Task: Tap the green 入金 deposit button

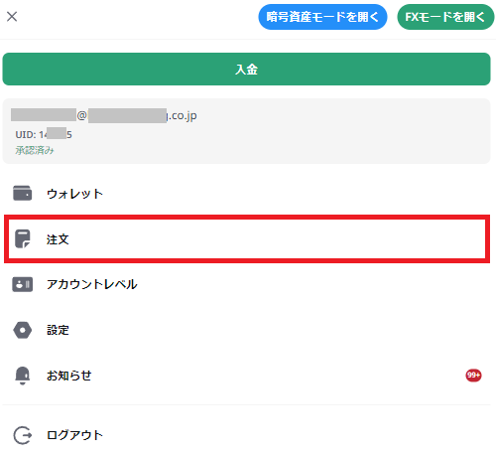Action: tap(246, 69)
